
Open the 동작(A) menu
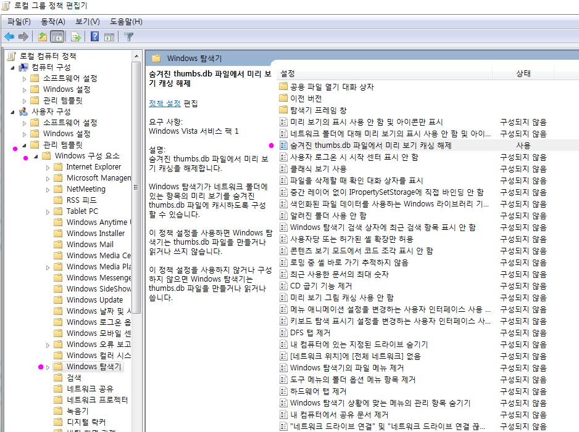53,22
